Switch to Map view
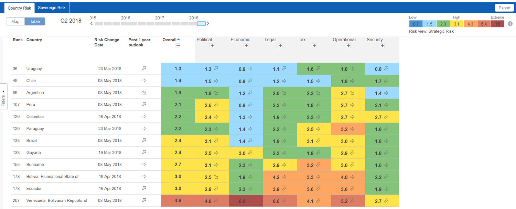Image resolution: width=516 pixels, height=209 pixels. tap(15, 21)
